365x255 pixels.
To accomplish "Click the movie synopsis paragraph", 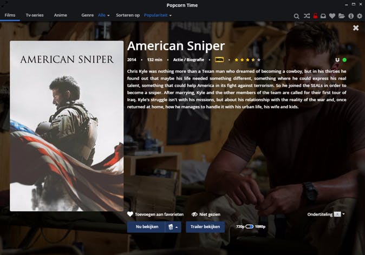I will (x=237, y=89).
